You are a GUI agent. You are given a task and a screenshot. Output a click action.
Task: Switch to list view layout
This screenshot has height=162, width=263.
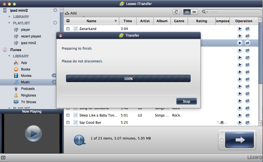[x=187, y=12]
